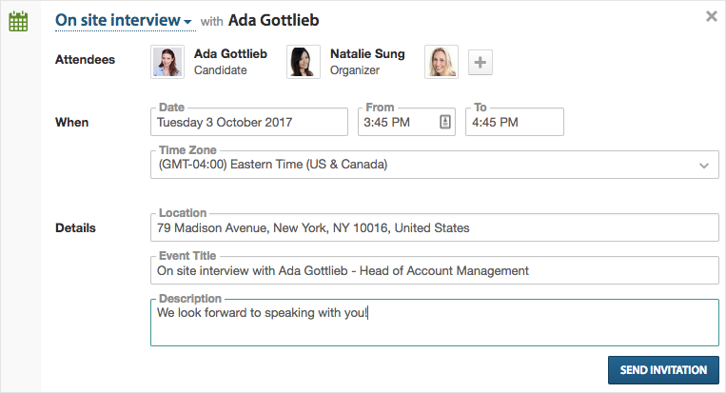
Task: Click Ada Gottlieb name in attendees
Action: tap(230, 54)
